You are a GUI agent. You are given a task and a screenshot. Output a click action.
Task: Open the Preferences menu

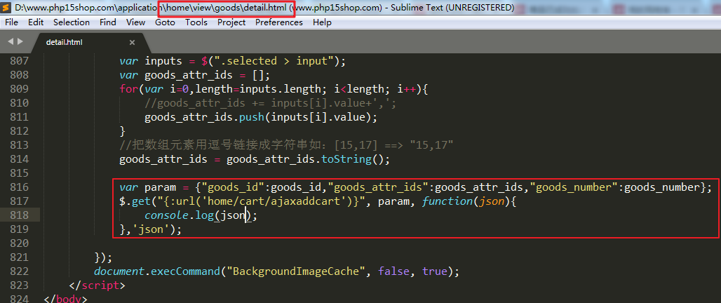279,22
